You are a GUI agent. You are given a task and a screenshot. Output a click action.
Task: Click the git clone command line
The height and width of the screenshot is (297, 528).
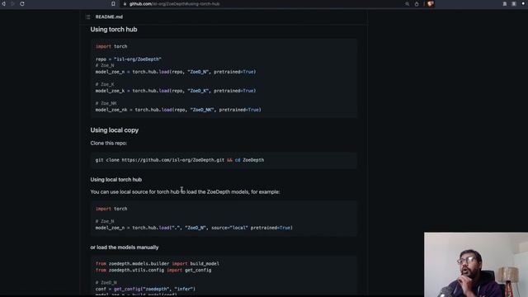coord(180,160)
